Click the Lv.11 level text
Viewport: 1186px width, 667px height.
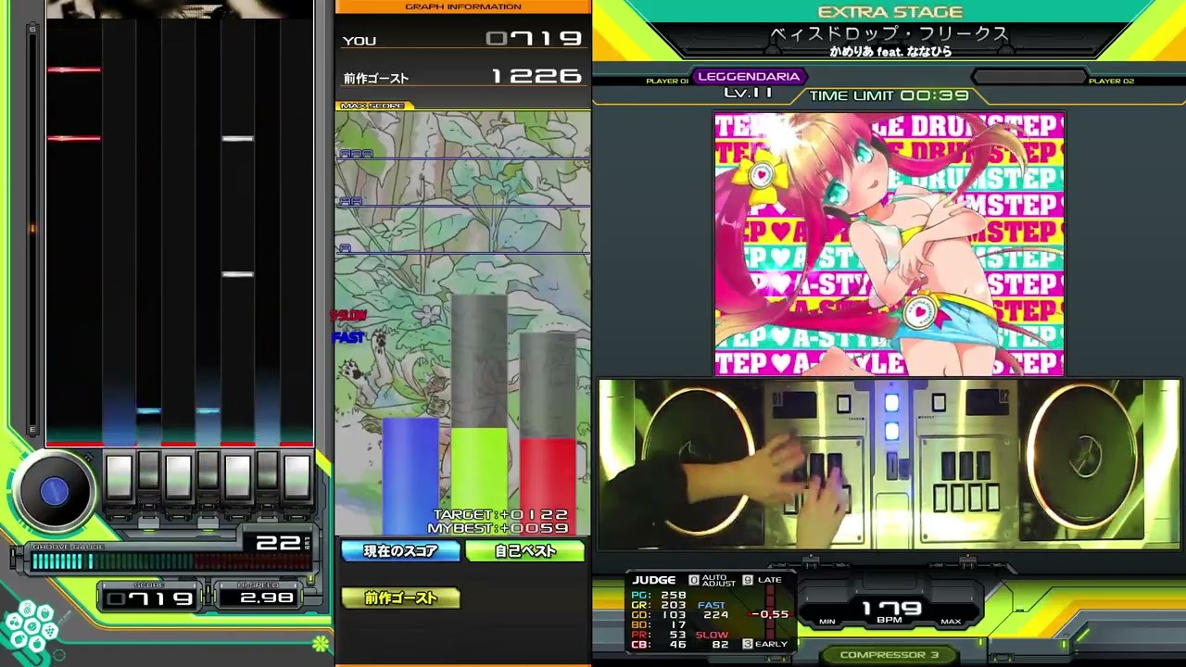pyautogui.click(x=749, y=93)
